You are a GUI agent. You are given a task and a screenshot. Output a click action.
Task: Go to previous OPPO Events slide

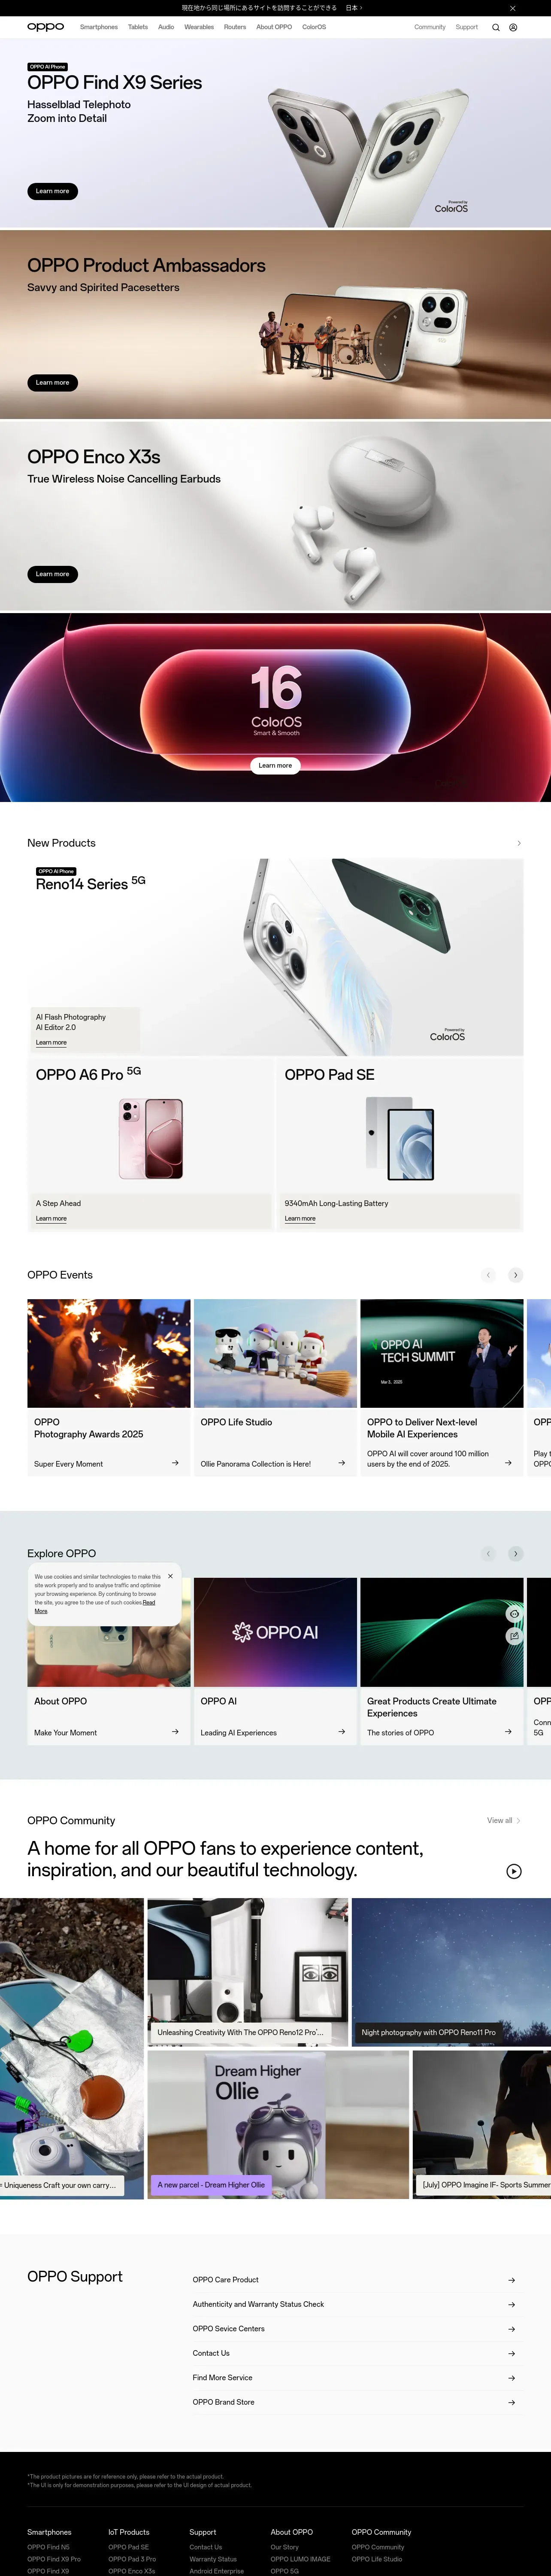tap(488, 1275)
